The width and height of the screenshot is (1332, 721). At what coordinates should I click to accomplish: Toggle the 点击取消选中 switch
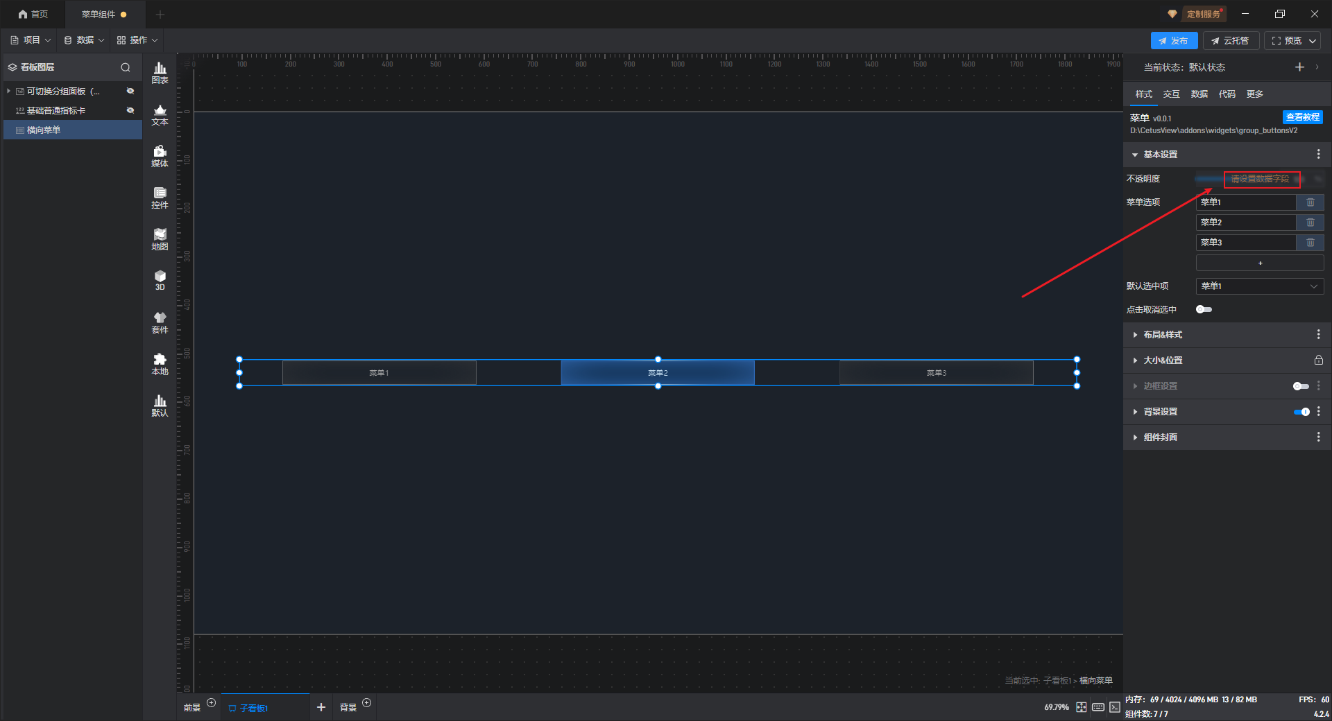[x=1204, y=310]
